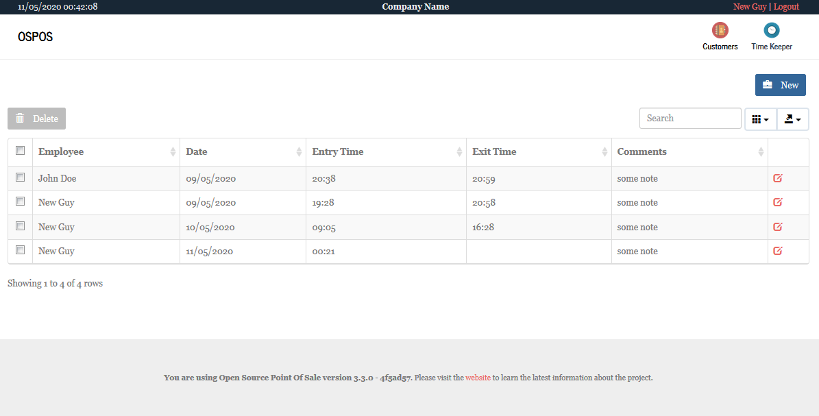Click the edit icon on the 11/05/2020 row
The width and height of the screenshot is (819, 416).
click(777, 250)
